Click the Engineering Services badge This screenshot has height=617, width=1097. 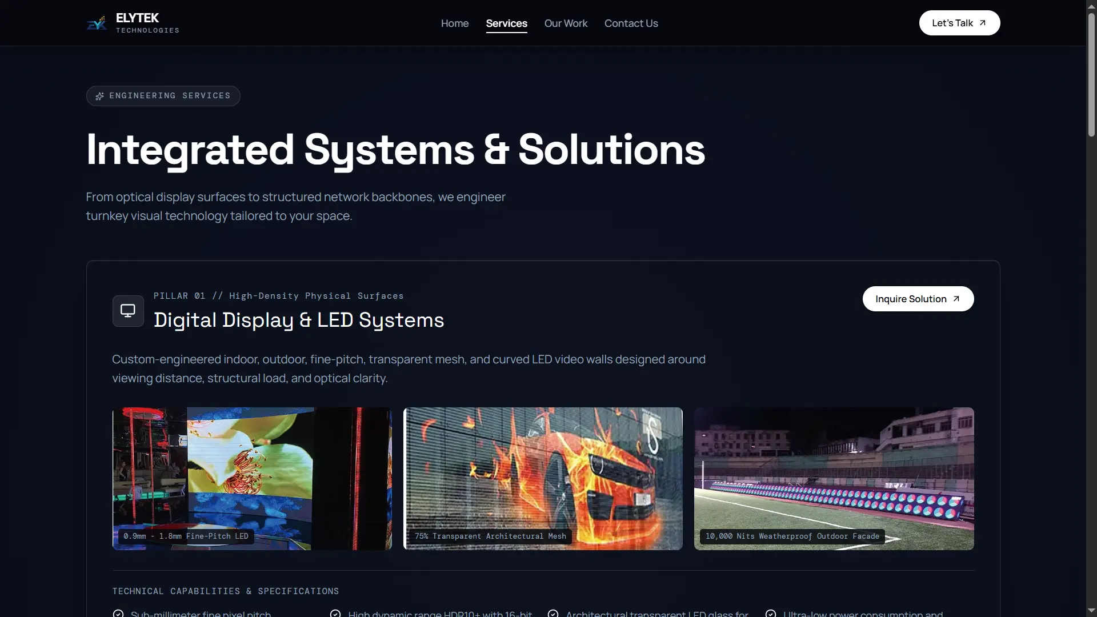click(x=163, y=96)
